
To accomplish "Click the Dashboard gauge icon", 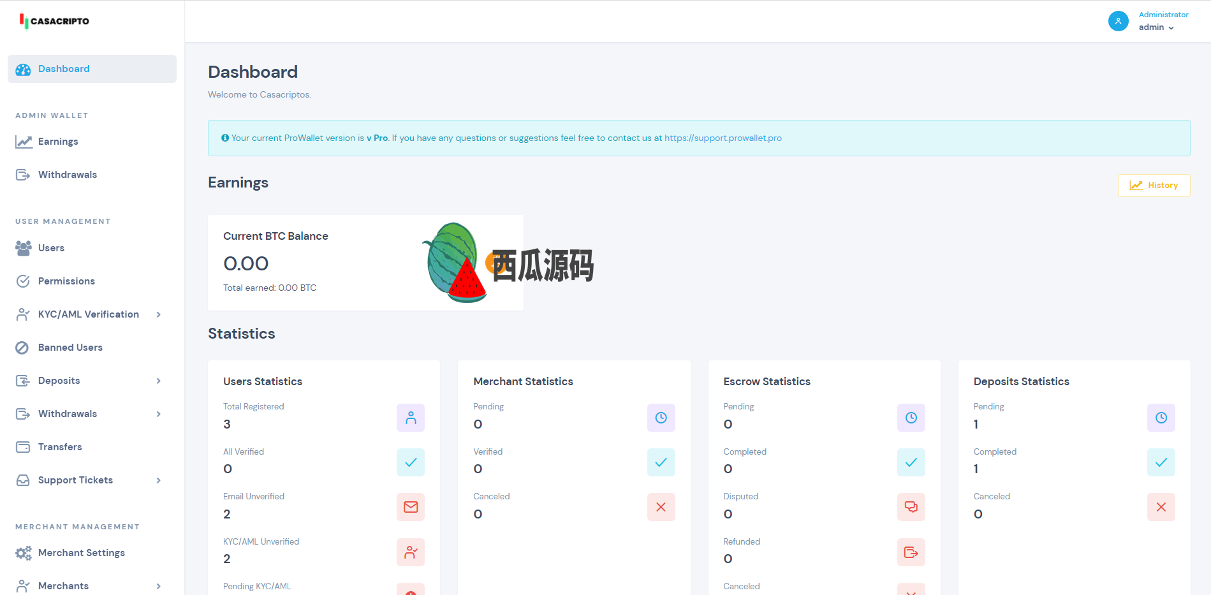I will pyautogui.click(x=23, y=70).
